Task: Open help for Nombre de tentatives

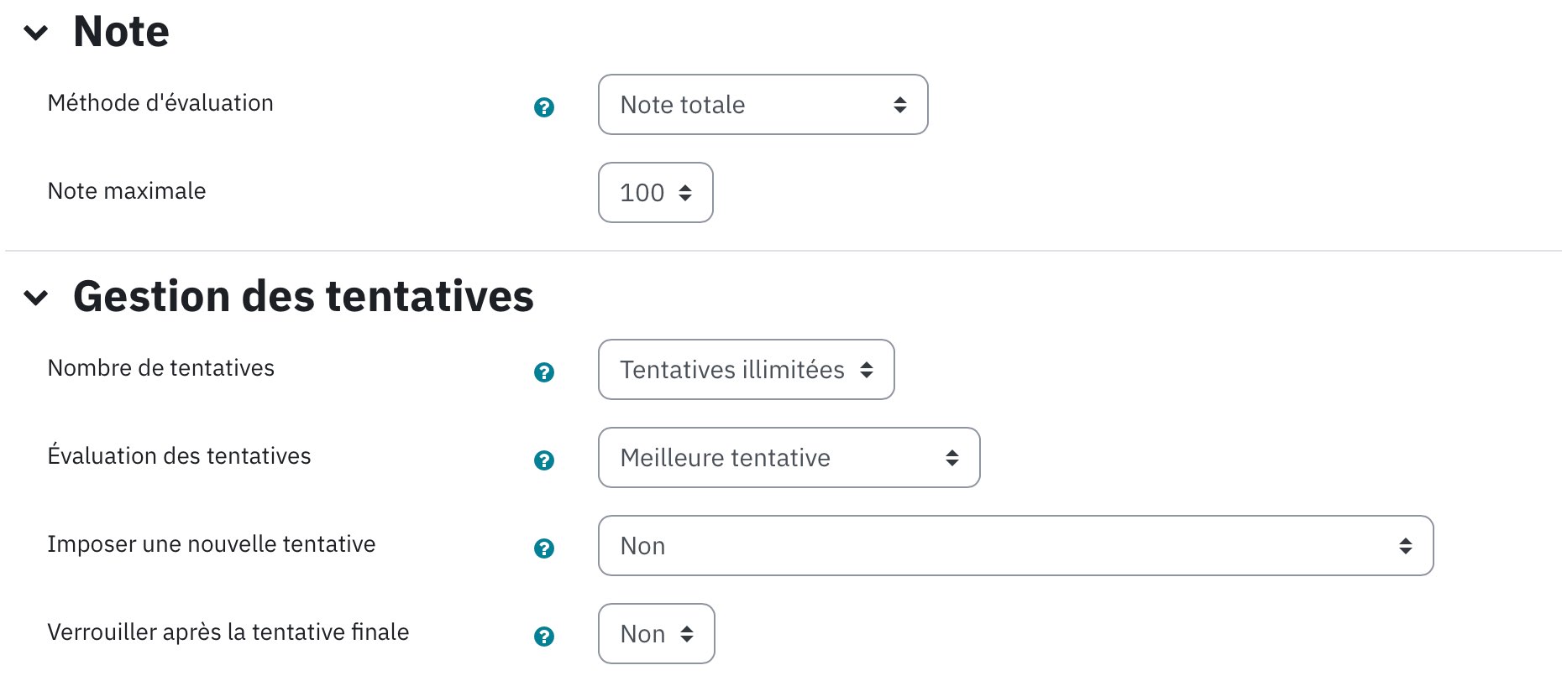Action: pyautogui.click(x=544, y=372)
